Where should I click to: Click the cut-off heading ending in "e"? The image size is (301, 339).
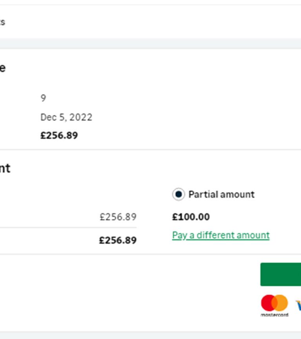click(3, 68)
